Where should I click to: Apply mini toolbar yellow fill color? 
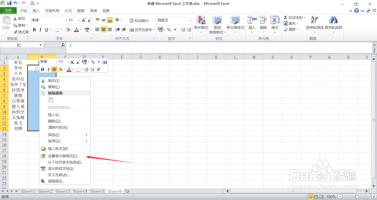(x=60, y=69)
